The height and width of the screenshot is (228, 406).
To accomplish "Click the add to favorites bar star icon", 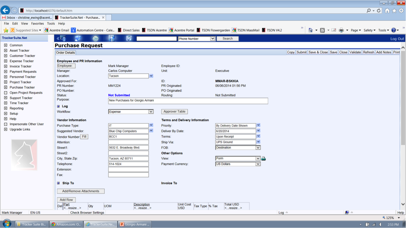I will (x=6, y=30).
